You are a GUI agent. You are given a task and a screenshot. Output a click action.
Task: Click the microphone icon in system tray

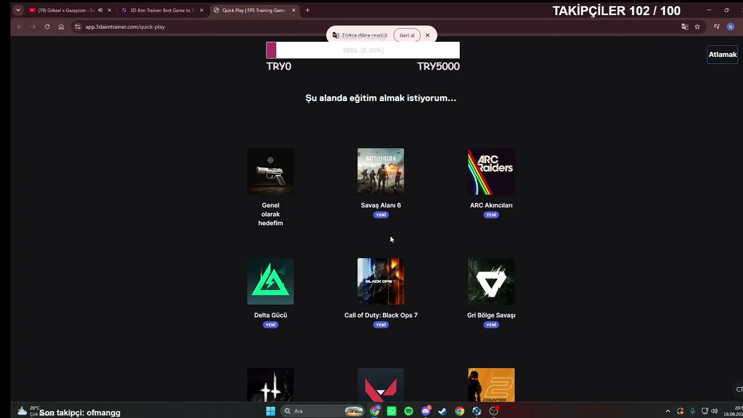[x=692, y=411]
